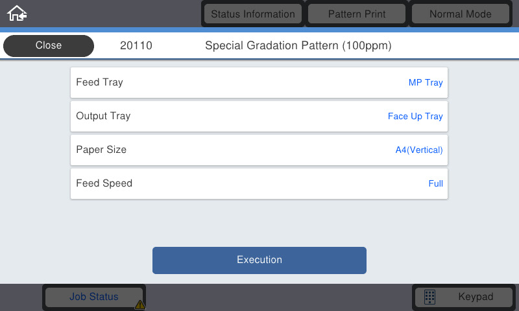Click the Special Gradation Pattern title
519x311 pixels.
(298, 45)
